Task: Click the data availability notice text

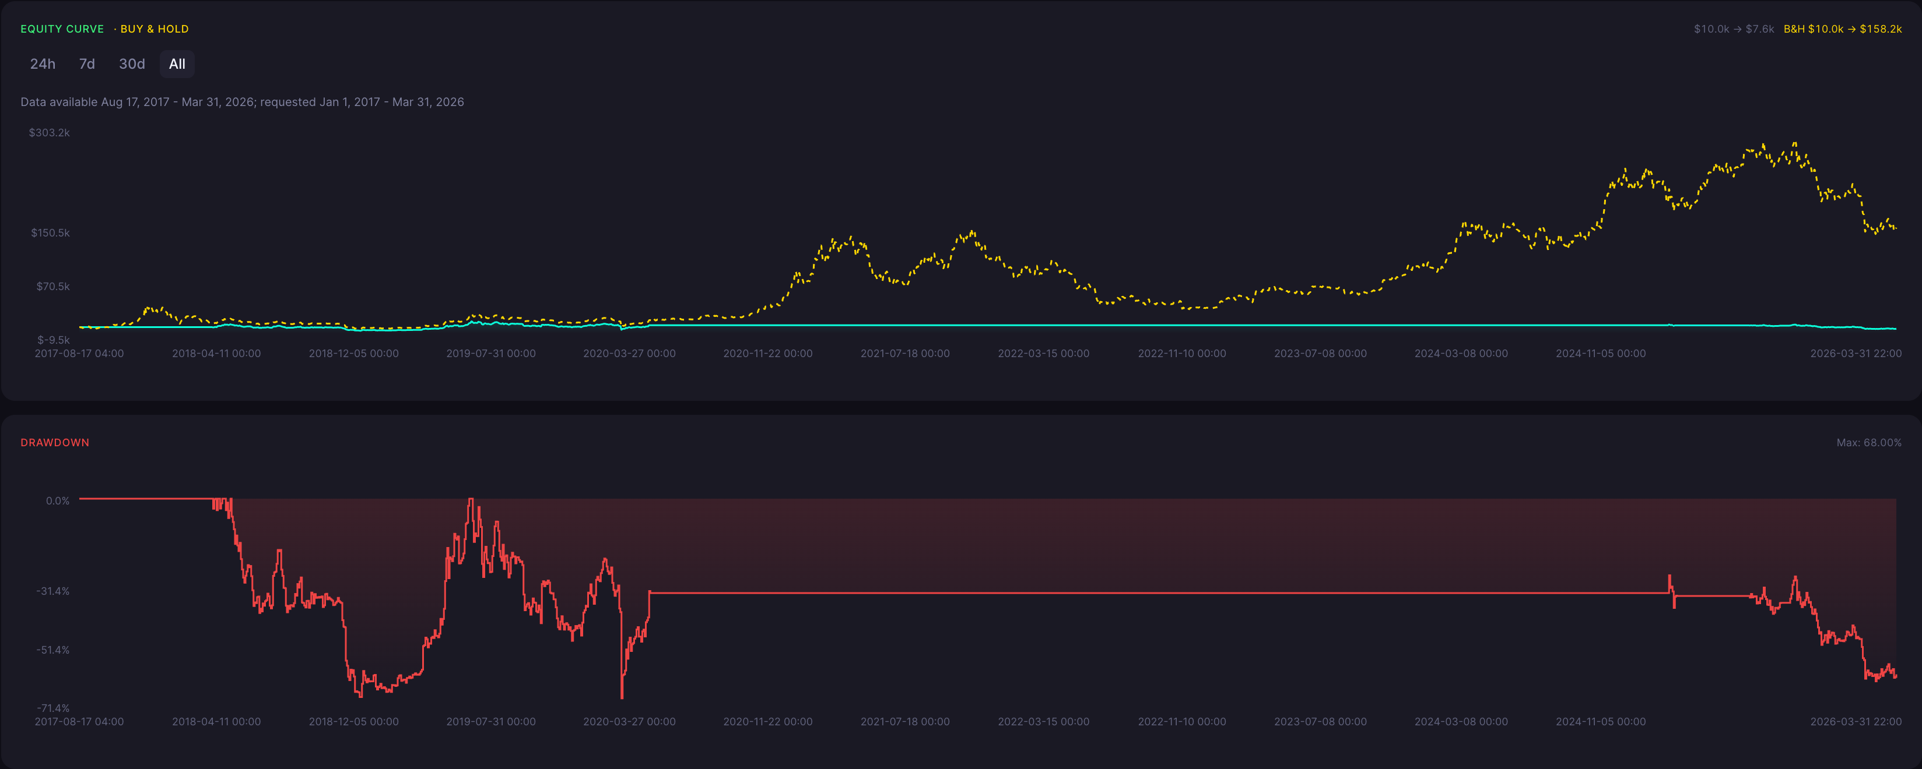Action: coord(243,102)
